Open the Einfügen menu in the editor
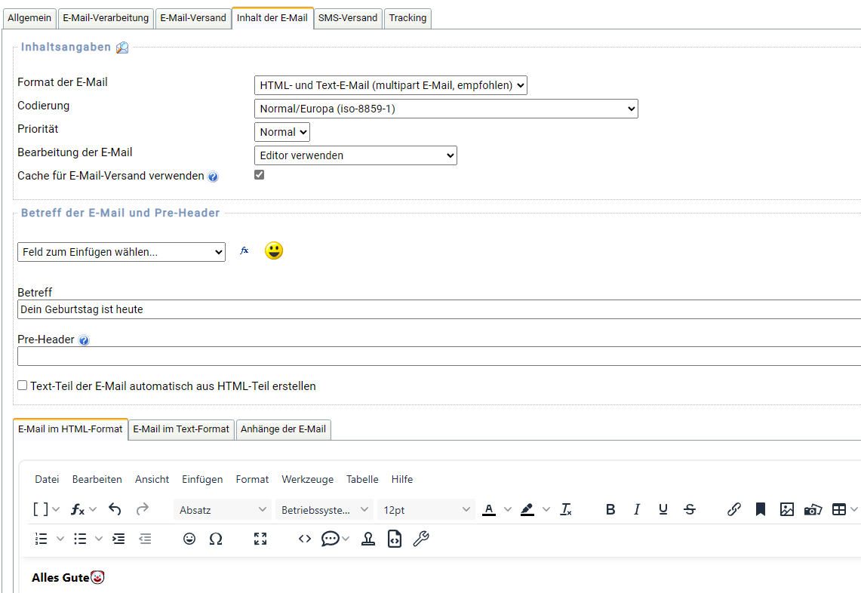 click(202, 479)
